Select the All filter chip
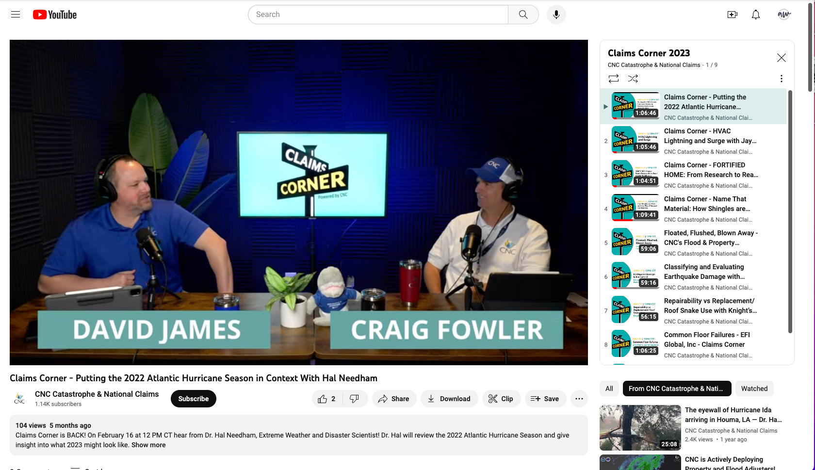Viewport: 815px width, 470px height. [609, 389]
